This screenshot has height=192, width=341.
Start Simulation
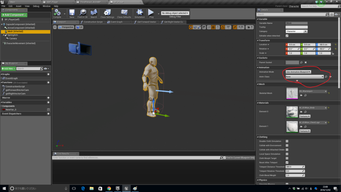coord(139,14)
